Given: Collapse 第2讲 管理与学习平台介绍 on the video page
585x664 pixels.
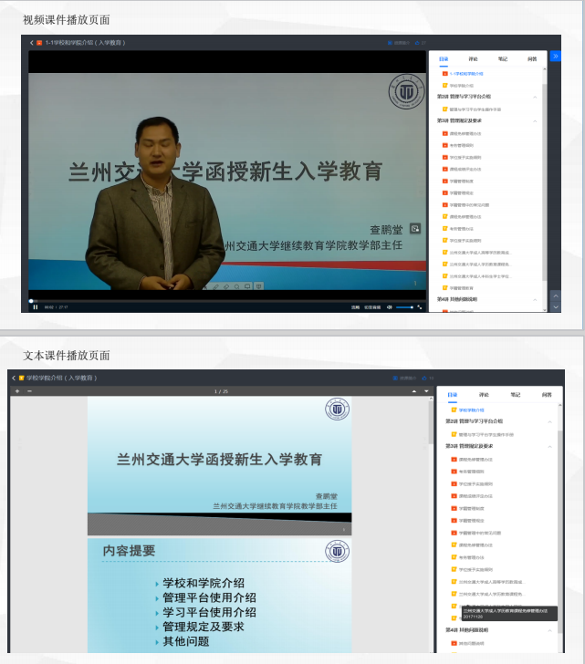Looking at the screenshot, I should [535, 97].
